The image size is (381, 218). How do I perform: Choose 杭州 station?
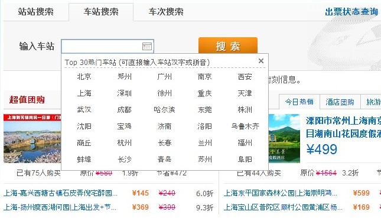(x=125, y=143)
